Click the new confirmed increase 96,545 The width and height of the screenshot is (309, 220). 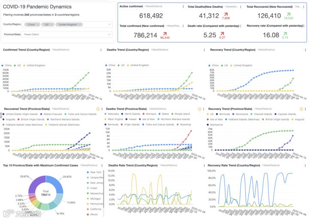[x=165, y=38]
